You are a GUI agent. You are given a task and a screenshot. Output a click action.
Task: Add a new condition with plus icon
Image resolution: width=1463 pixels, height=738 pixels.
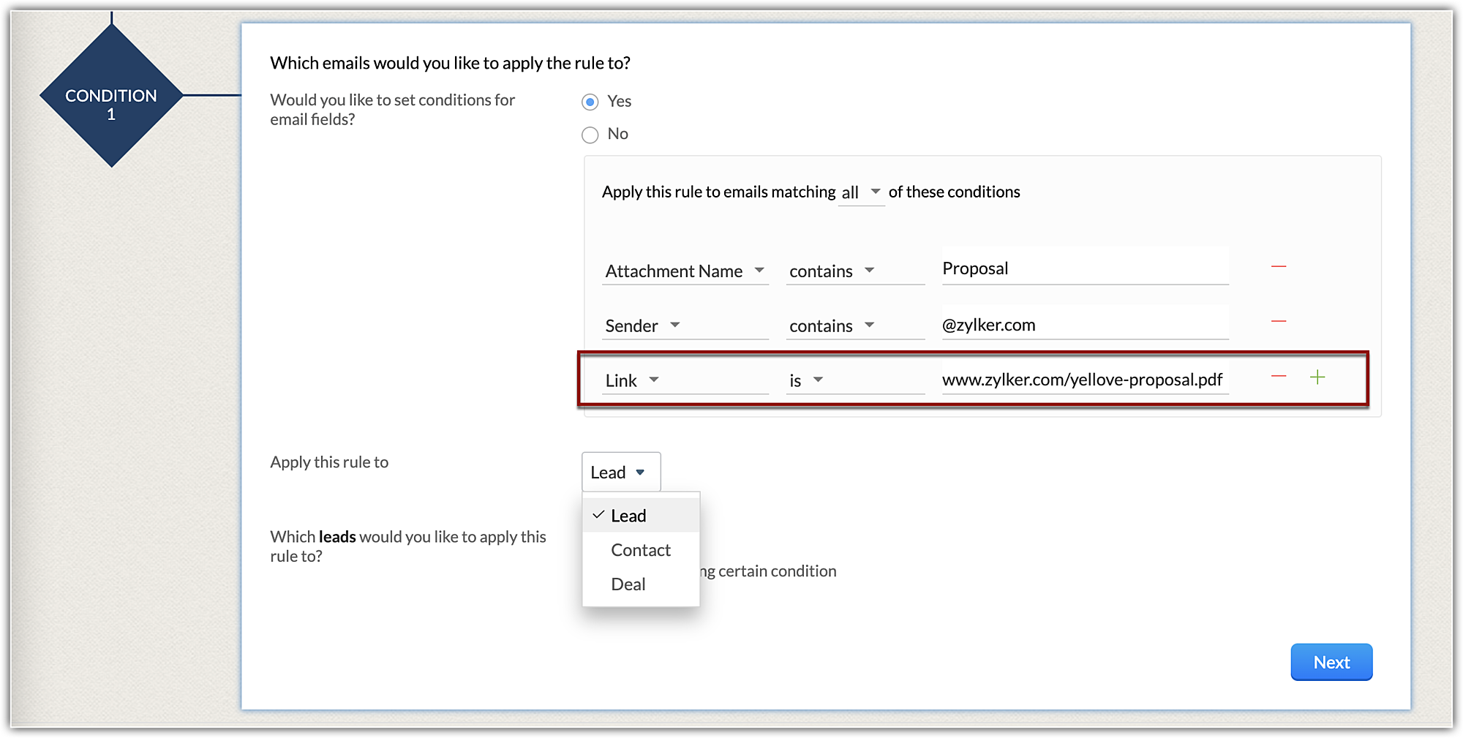pos(1317,377)
